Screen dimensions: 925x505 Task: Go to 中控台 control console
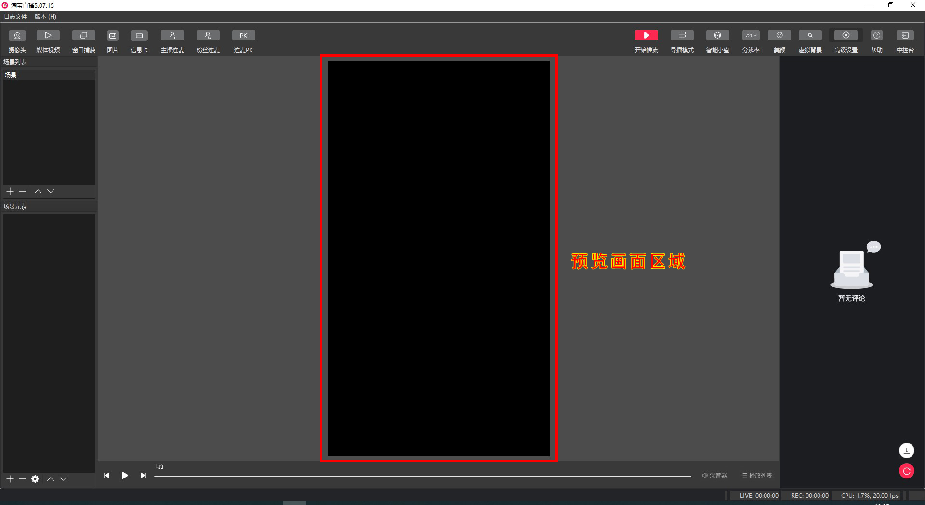[x=905, y=41]
